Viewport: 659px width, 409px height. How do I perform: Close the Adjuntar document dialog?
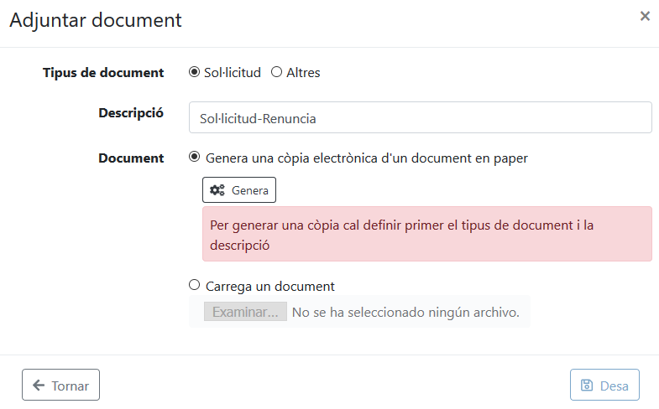coord(645,16)
